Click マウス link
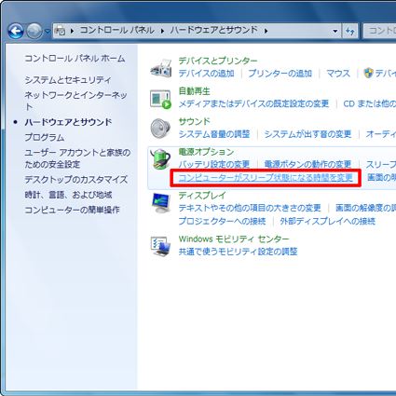396x396 pixels. pos(338,74)
